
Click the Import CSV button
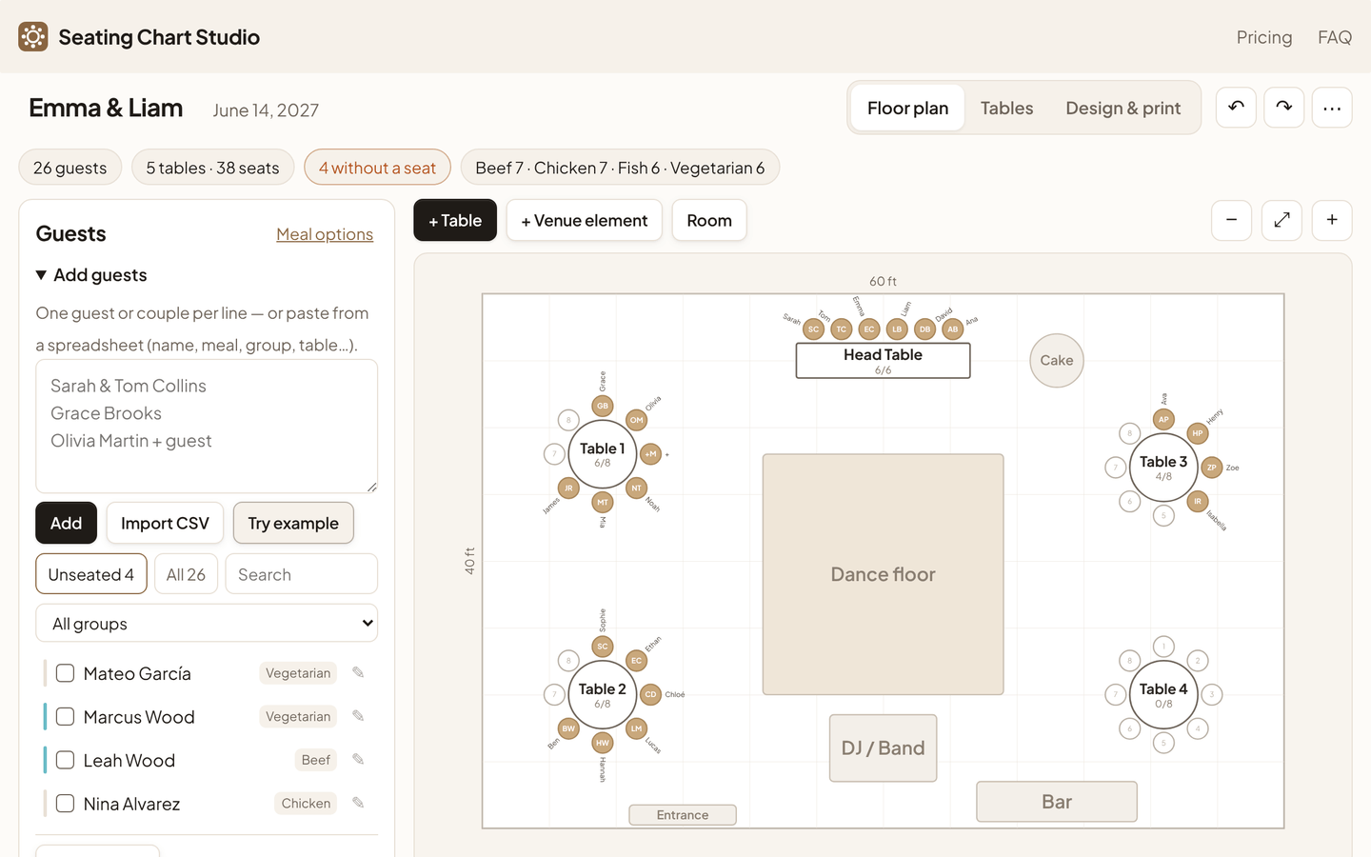tap(165, 523)
